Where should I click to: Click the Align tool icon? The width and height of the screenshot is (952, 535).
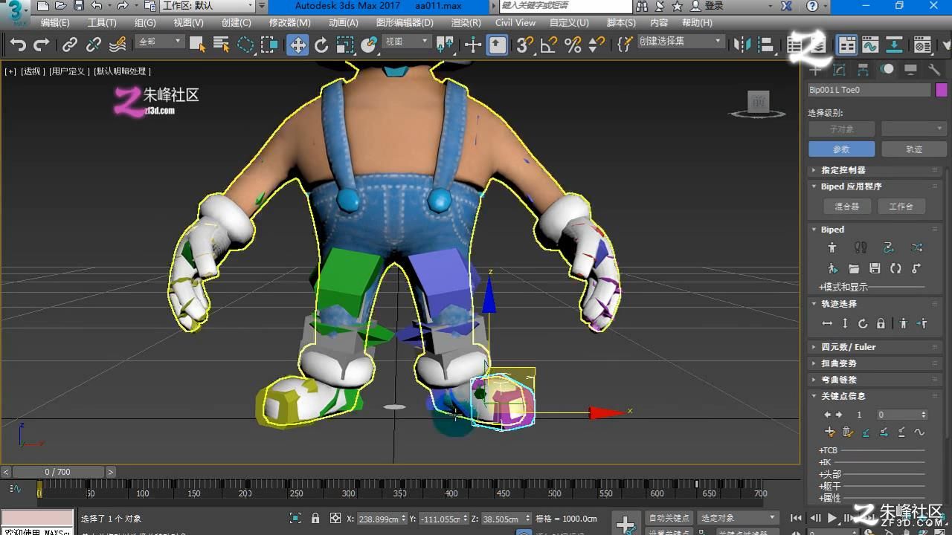coord(766,45)
